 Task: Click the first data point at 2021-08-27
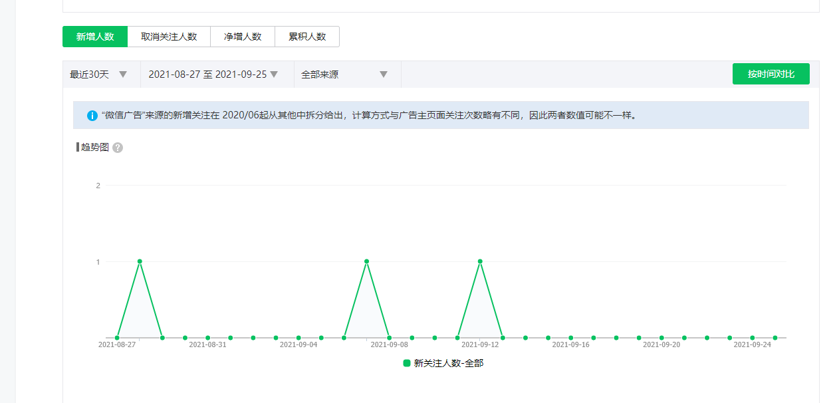click(x=117, y=338)
